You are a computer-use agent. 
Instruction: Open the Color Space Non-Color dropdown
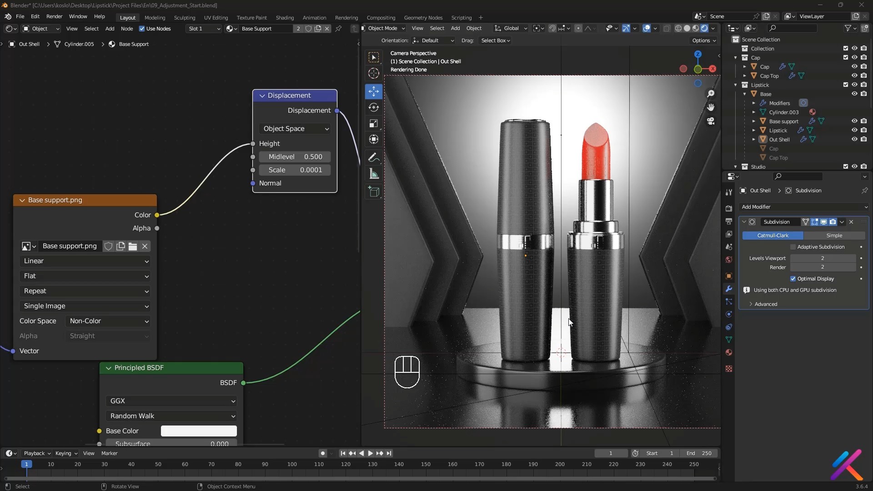109,321
